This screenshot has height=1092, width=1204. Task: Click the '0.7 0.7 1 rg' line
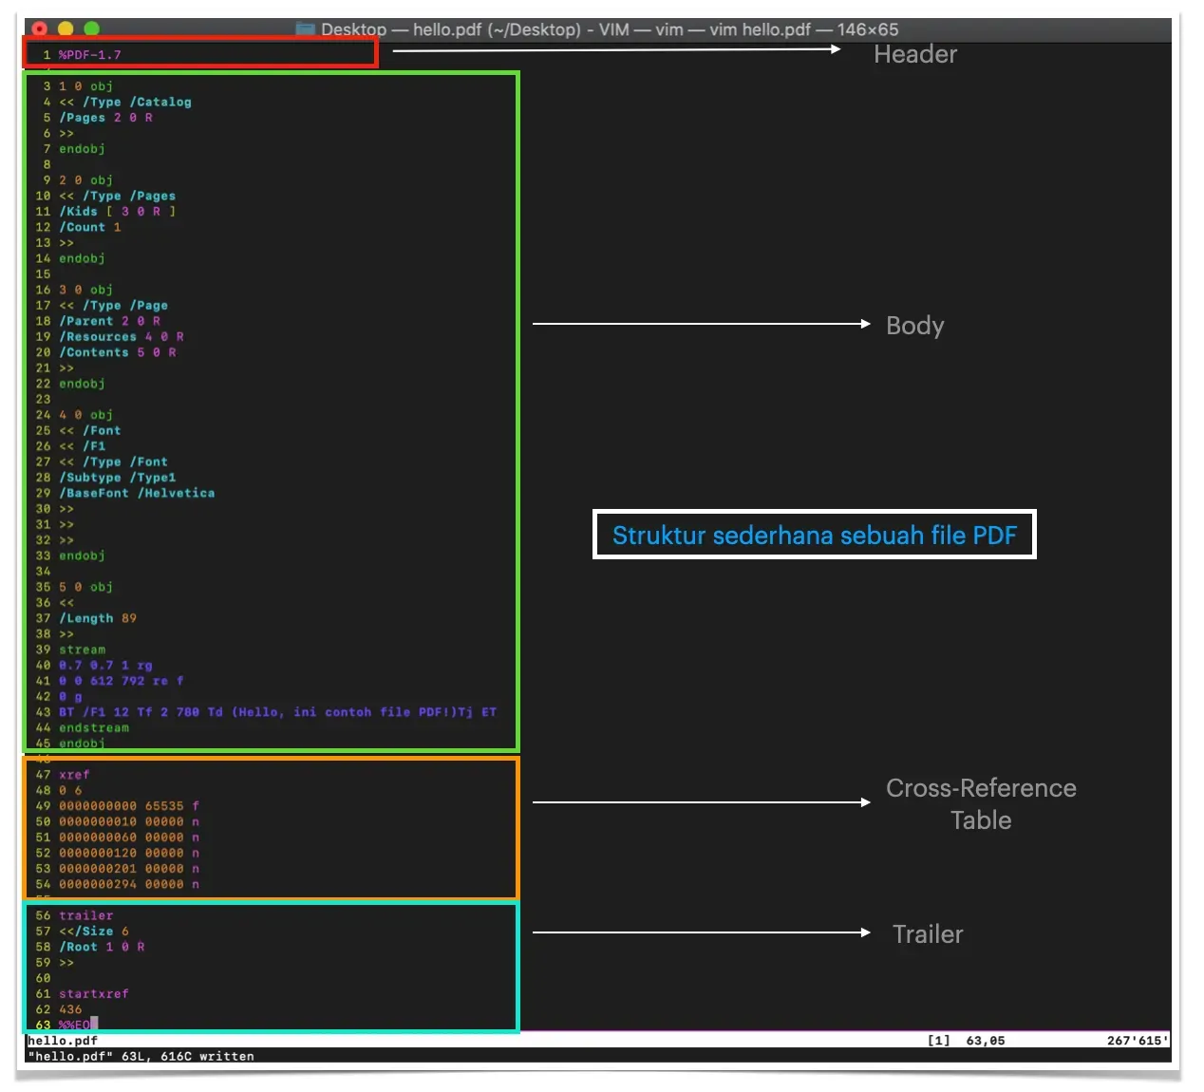click(x=105, y=666)
